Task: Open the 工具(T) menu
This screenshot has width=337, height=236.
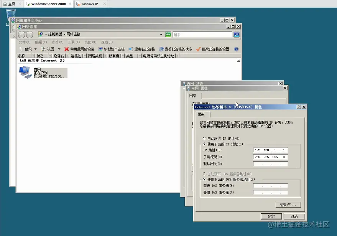Action: coord(74,42)
